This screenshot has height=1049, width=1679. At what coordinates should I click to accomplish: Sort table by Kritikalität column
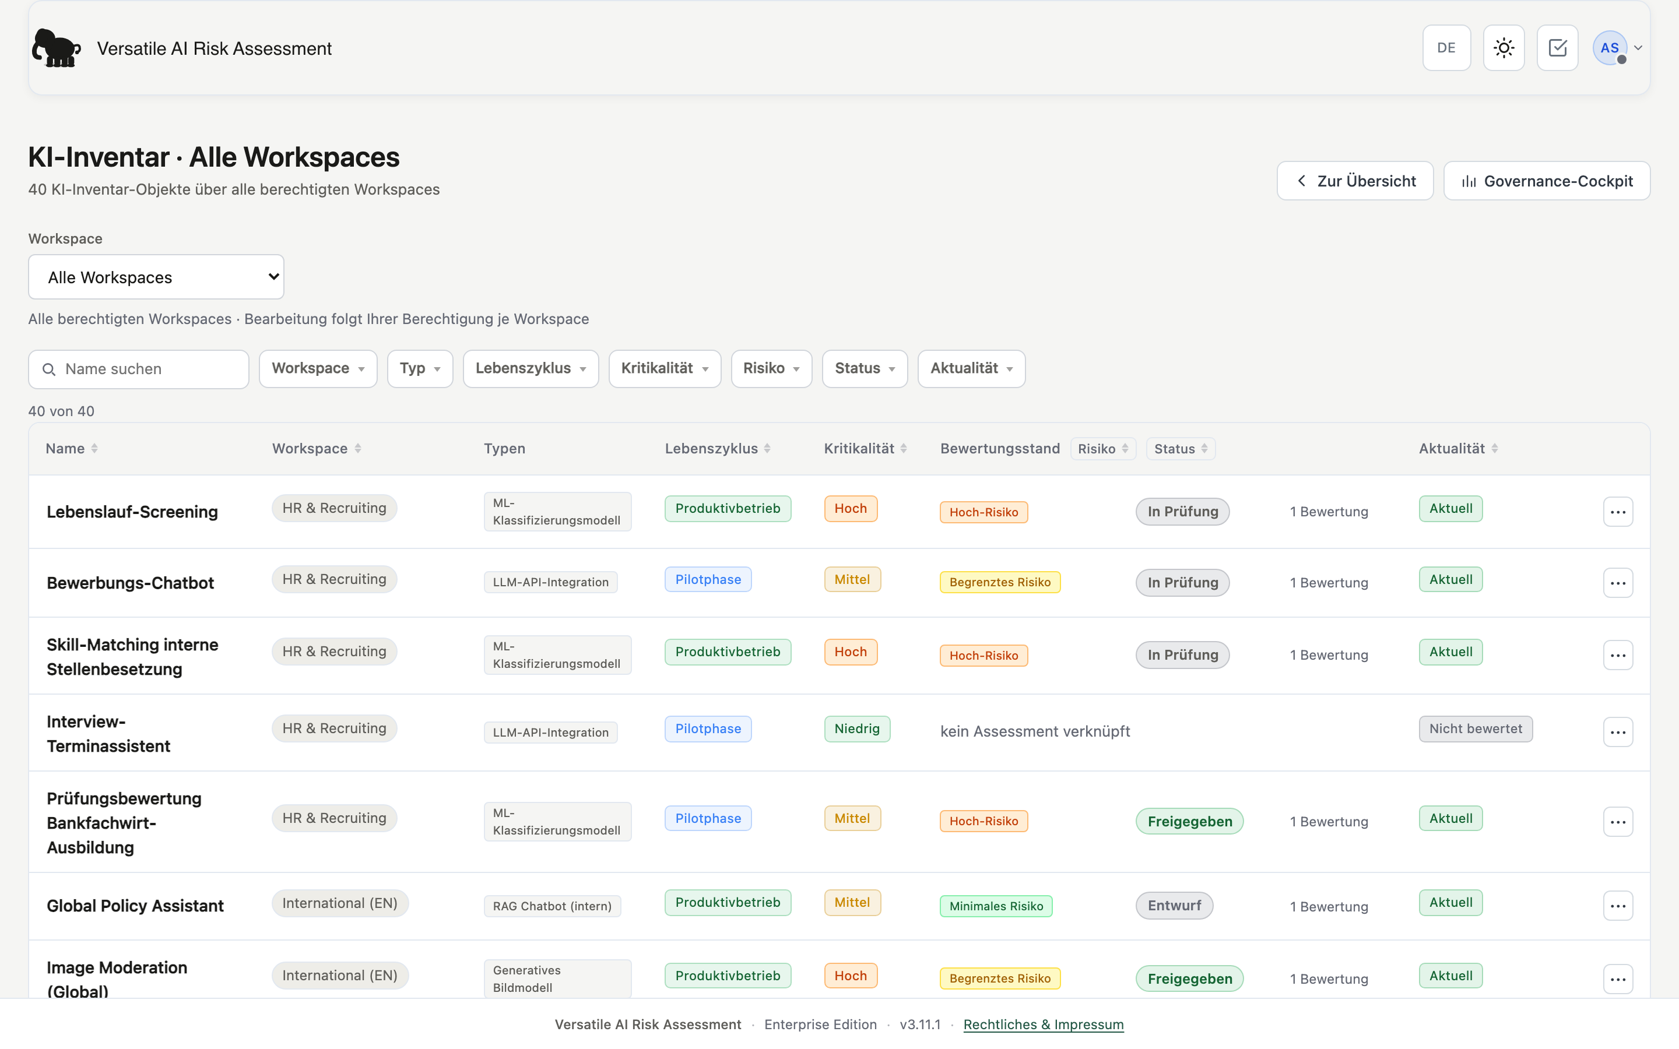coord(865,448)
